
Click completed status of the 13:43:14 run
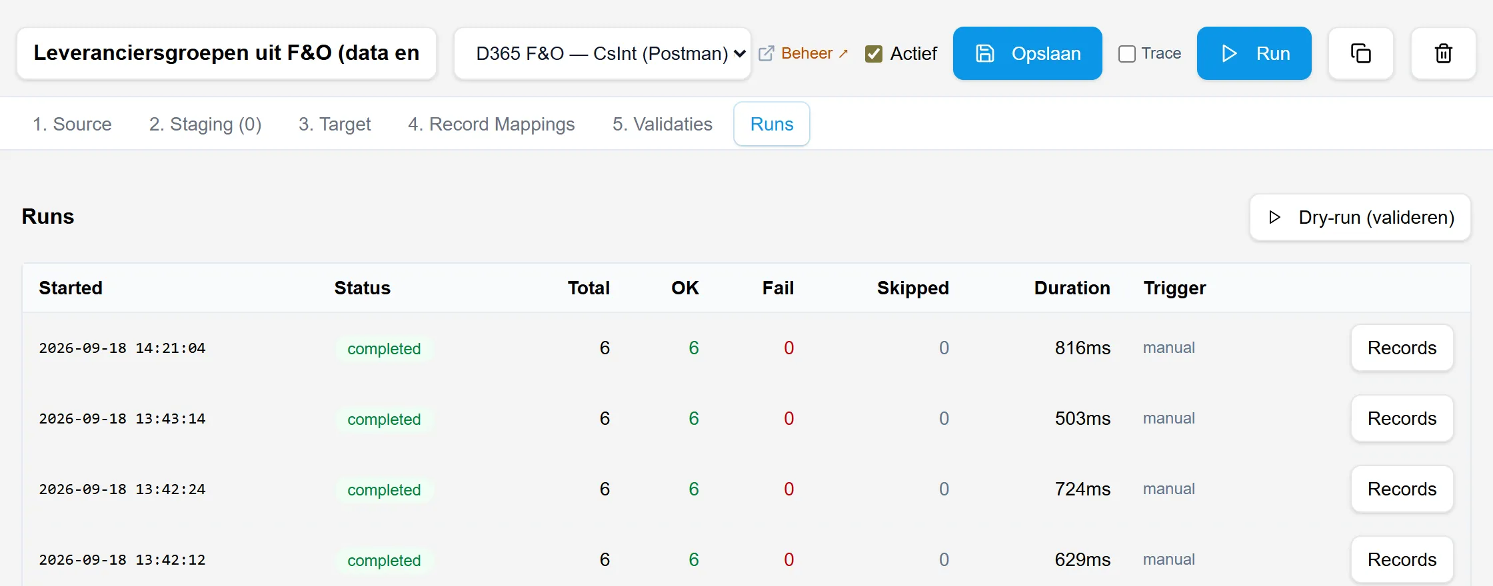(x=384, y=419)
